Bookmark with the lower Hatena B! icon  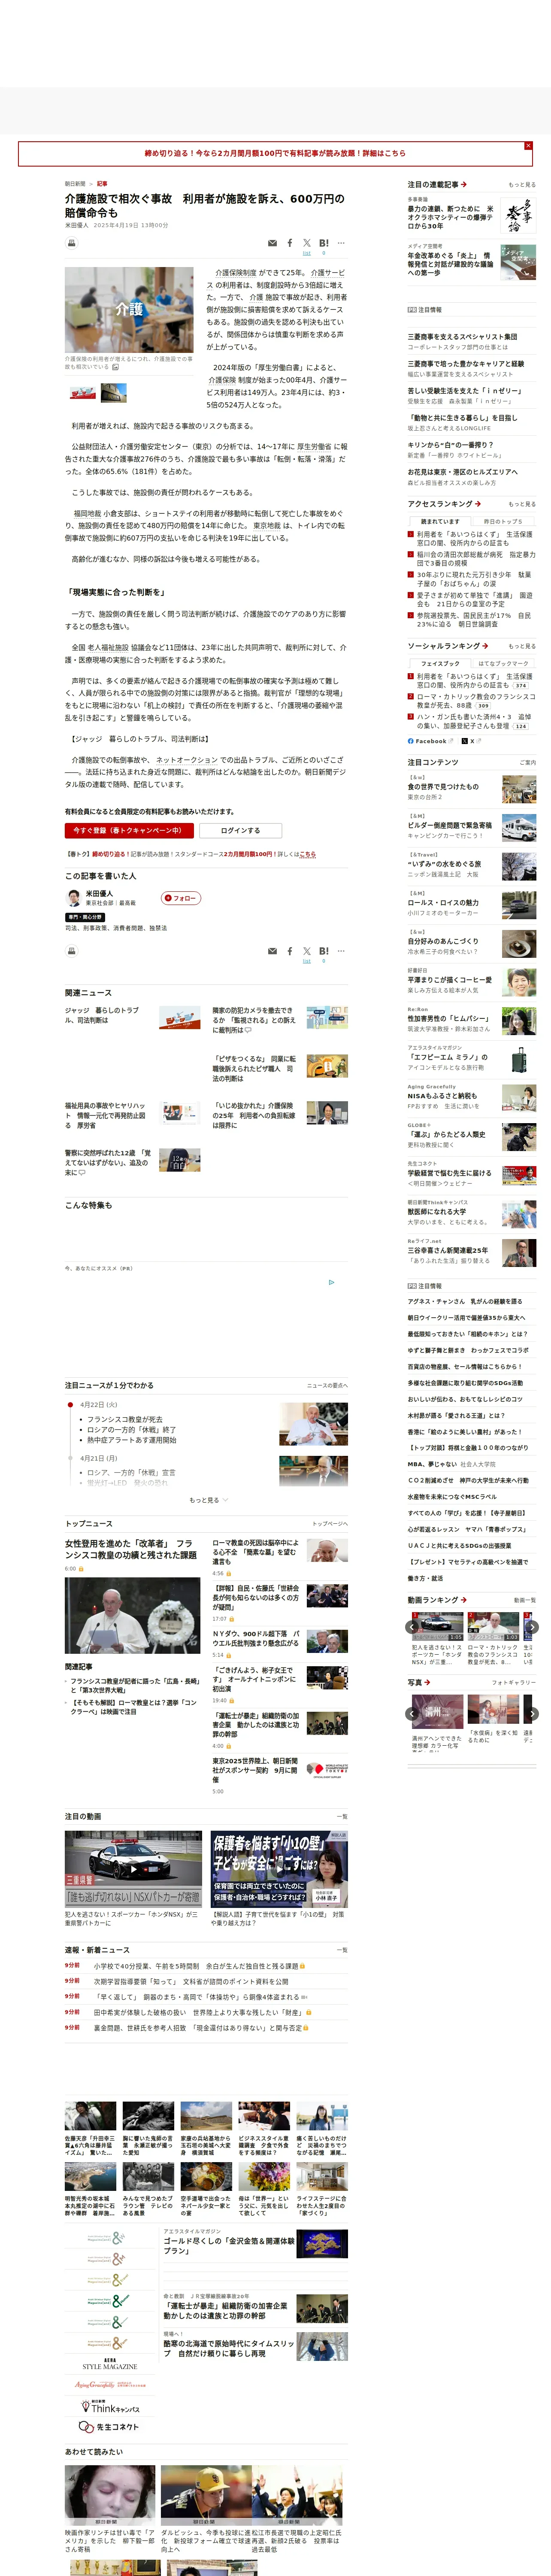coord(323,951)
